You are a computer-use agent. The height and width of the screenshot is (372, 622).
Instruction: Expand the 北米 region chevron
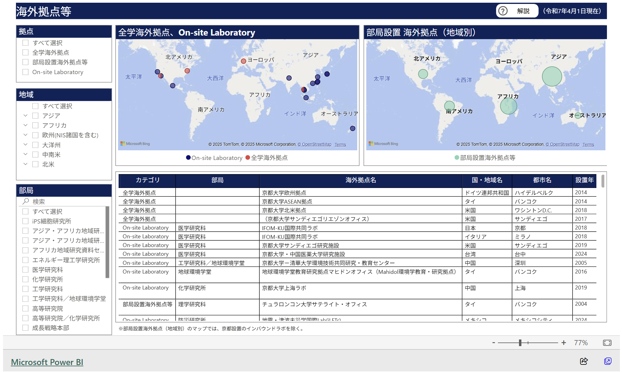(x=26, y=164)
